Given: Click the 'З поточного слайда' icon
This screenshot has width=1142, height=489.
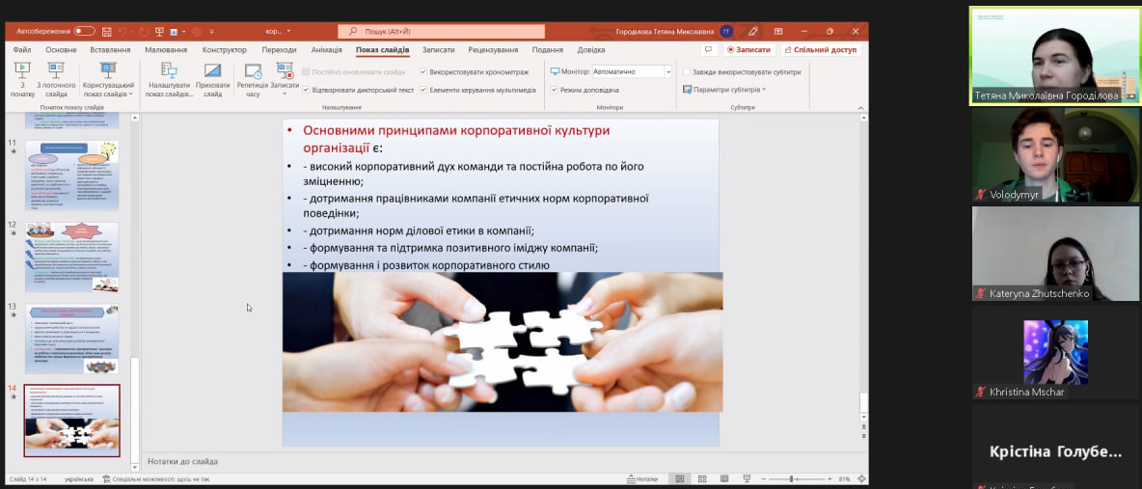Looking at the screenshot, I should click(56, 71).
